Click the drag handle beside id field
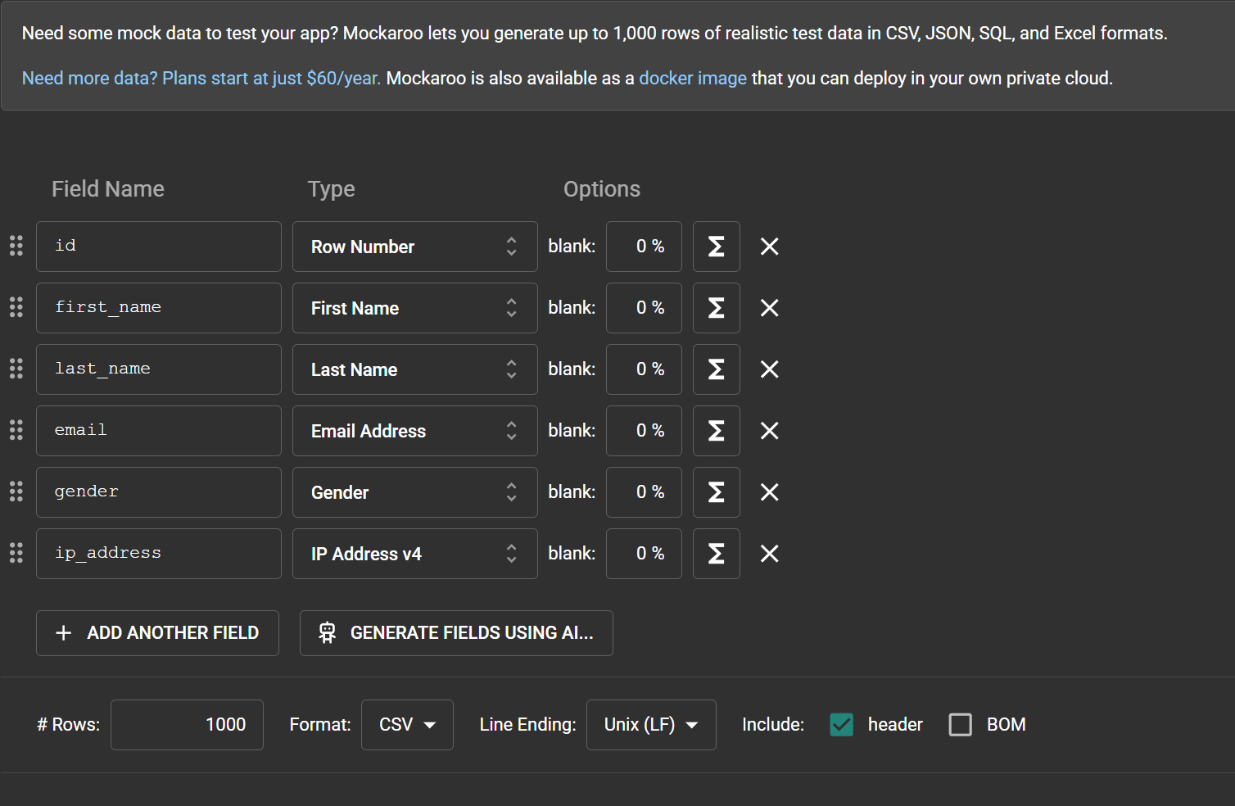The height and width of the screenshot is (806, 1235). tap(16, 246)
